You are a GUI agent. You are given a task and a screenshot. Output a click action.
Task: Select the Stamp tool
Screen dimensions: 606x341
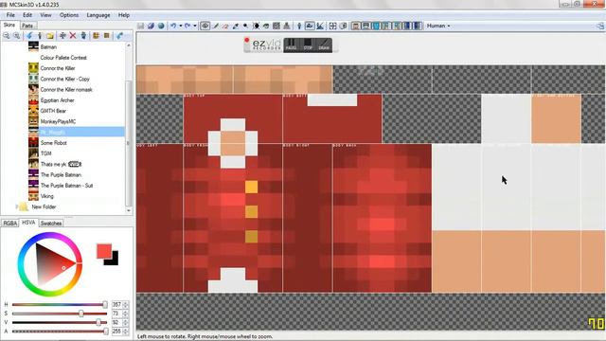pyautogui.click(x=286, y=26)
